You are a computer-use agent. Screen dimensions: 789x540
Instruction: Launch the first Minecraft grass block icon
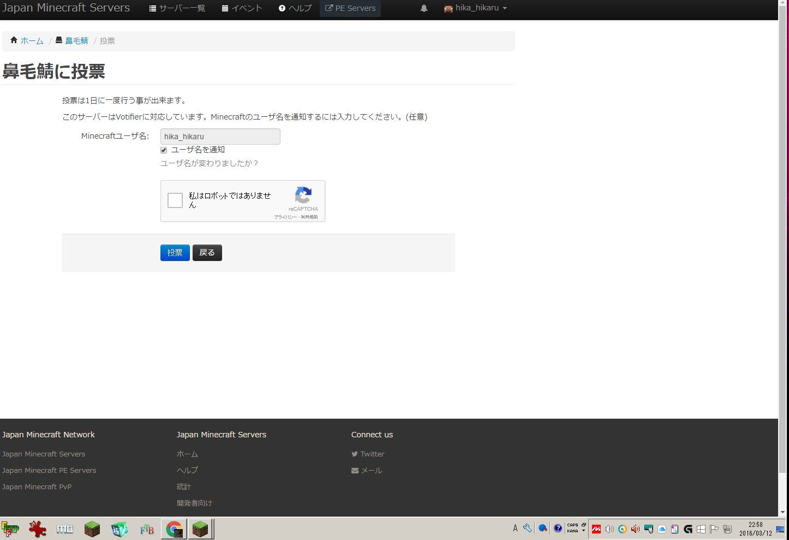[92, 529]
